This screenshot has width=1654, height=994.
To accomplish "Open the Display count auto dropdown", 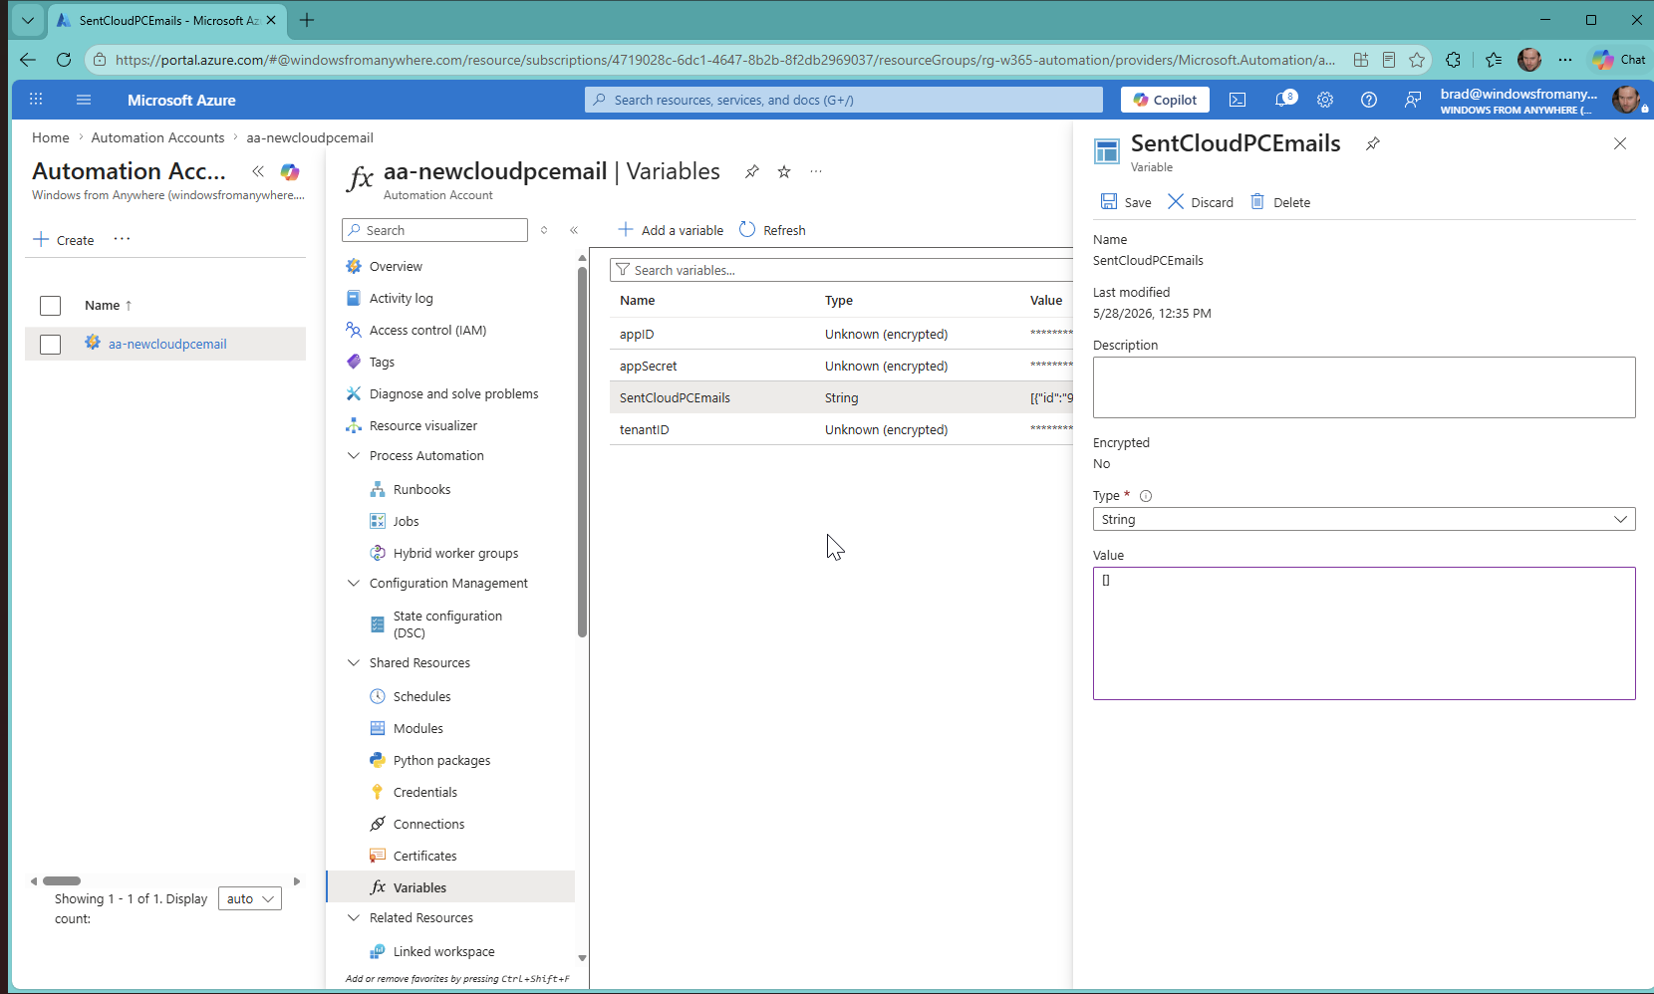I will 249,898.
